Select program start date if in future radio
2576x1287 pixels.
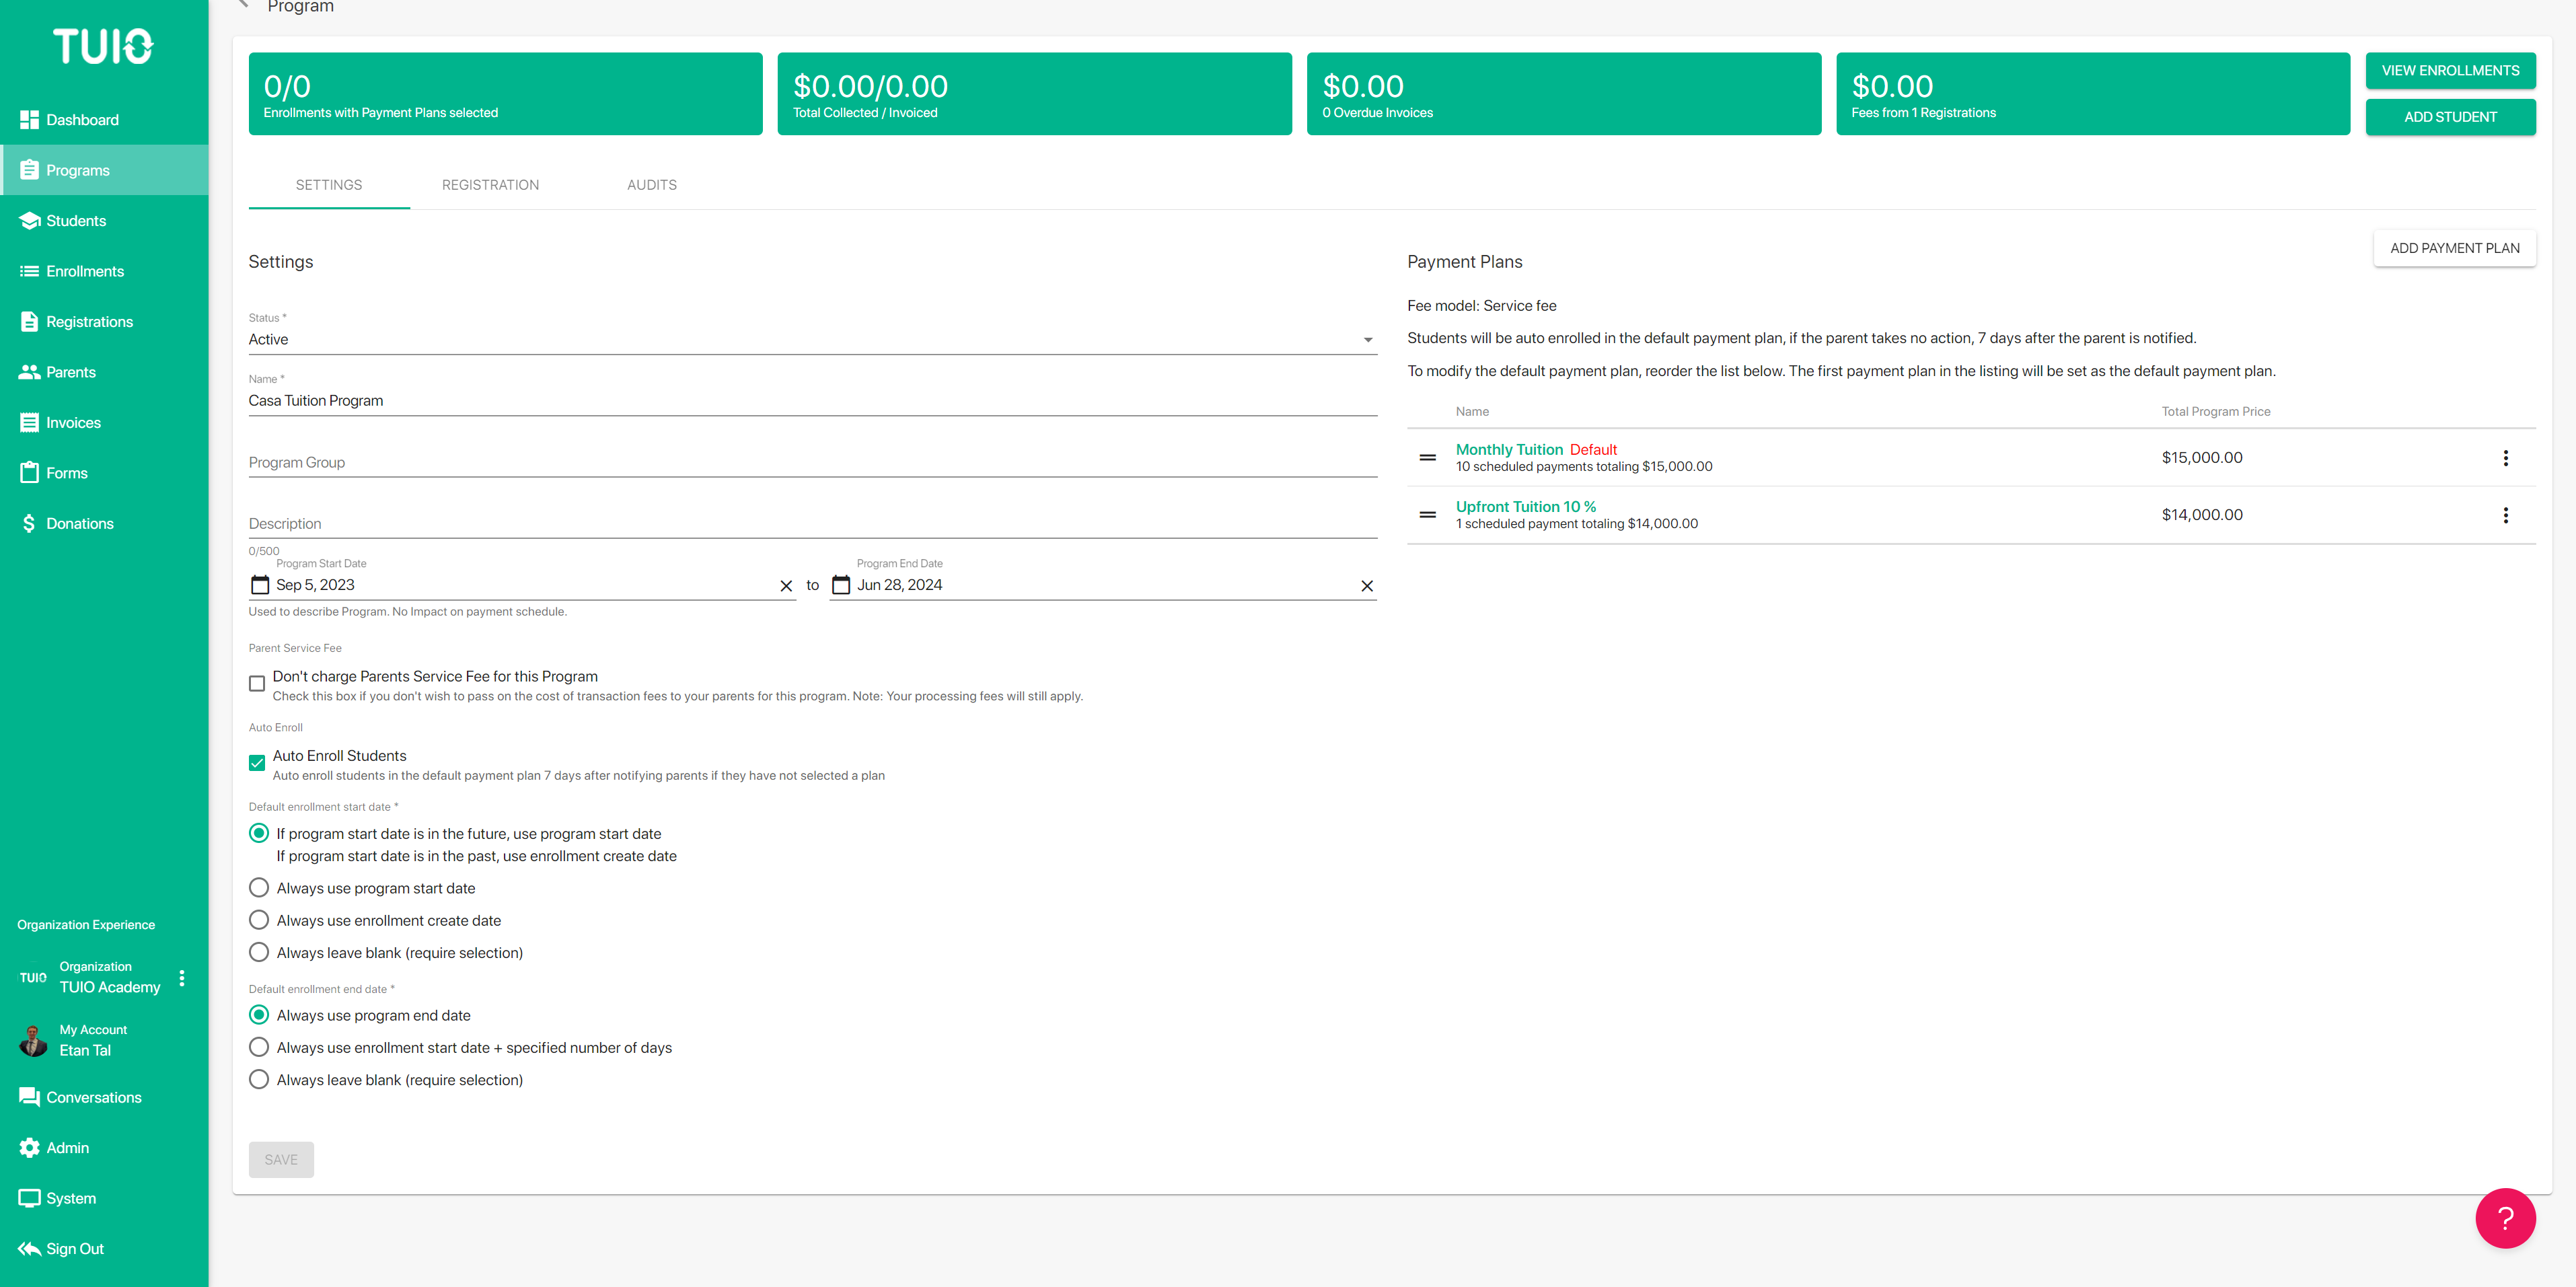pos(259,833)
